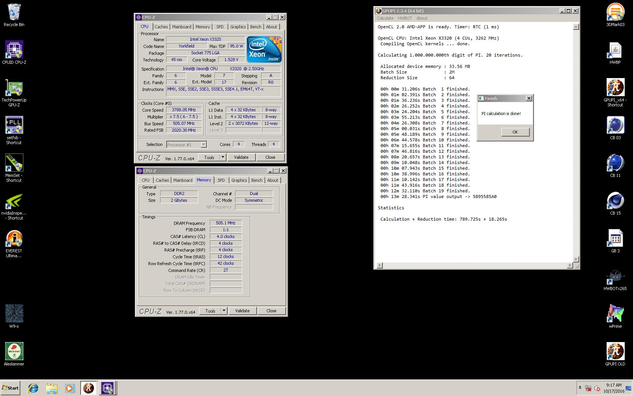Open Calculate menu in GPUPI
The height and width of the screenshot is (396, 633).
385,18
